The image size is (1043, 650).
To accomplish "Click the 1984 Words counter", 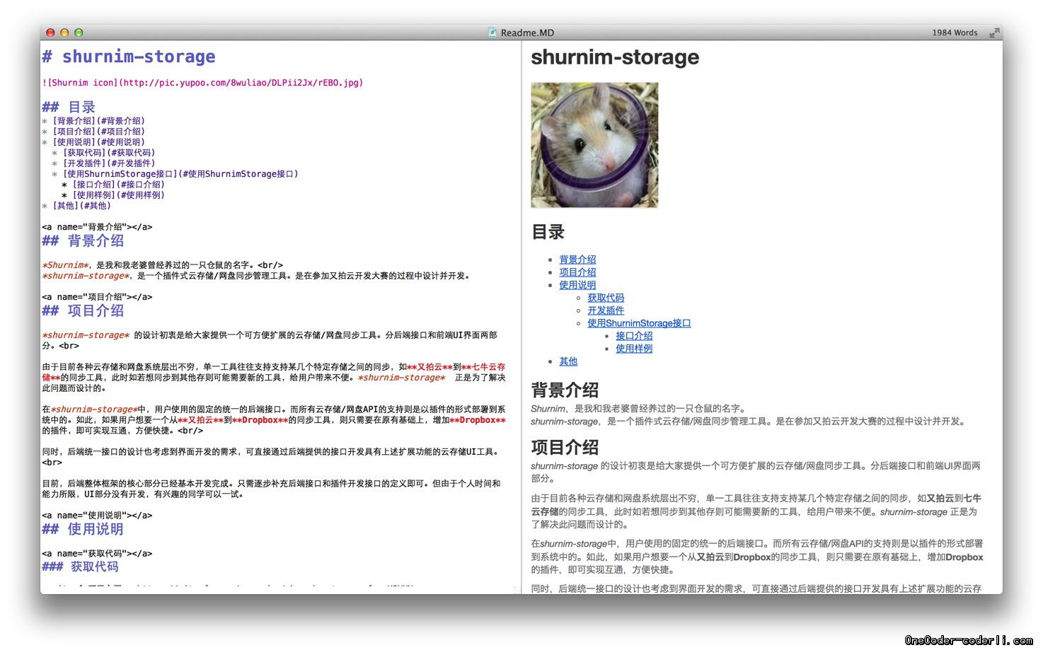I will point(954,33).
